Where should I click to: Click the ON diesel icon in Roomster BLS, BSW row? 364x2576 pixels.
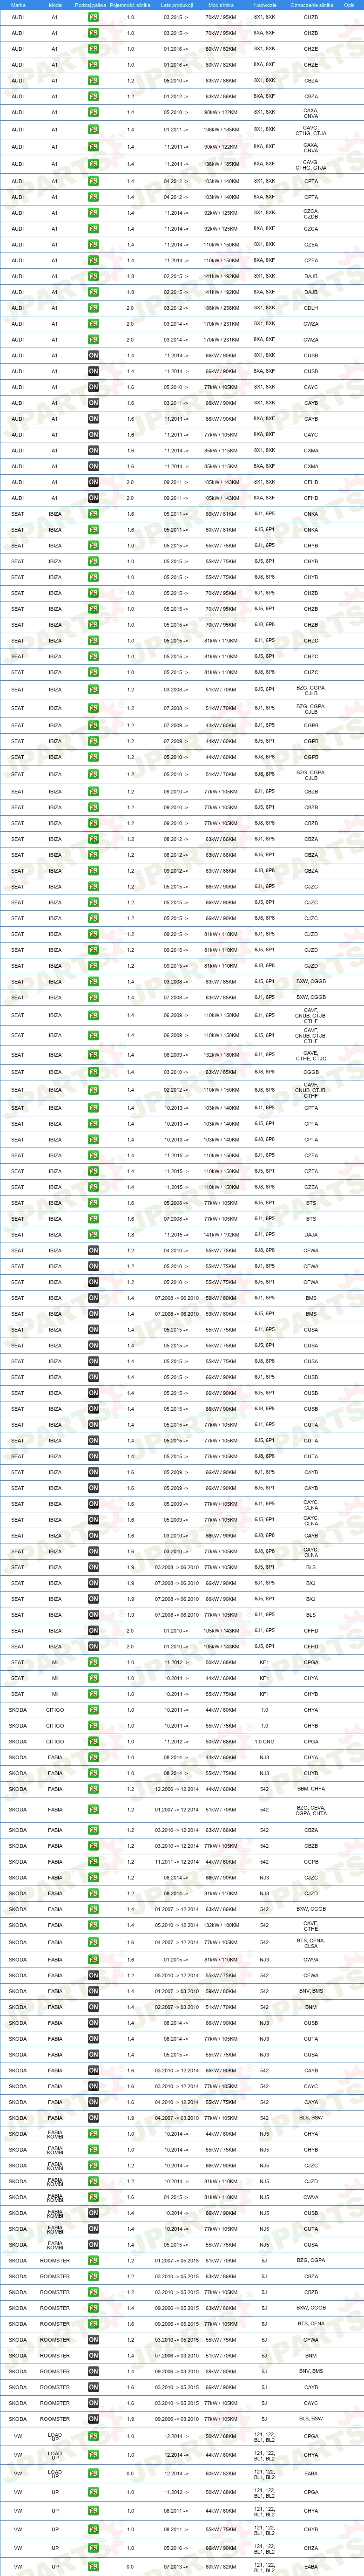(x=93, y=2419)
